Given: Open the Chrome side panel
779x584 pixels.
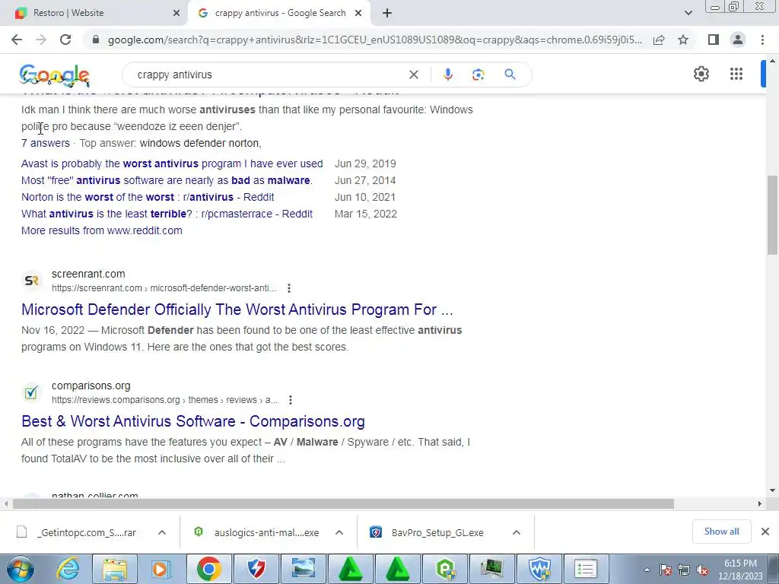Looking at the screenshot, I should click(714, 40).
